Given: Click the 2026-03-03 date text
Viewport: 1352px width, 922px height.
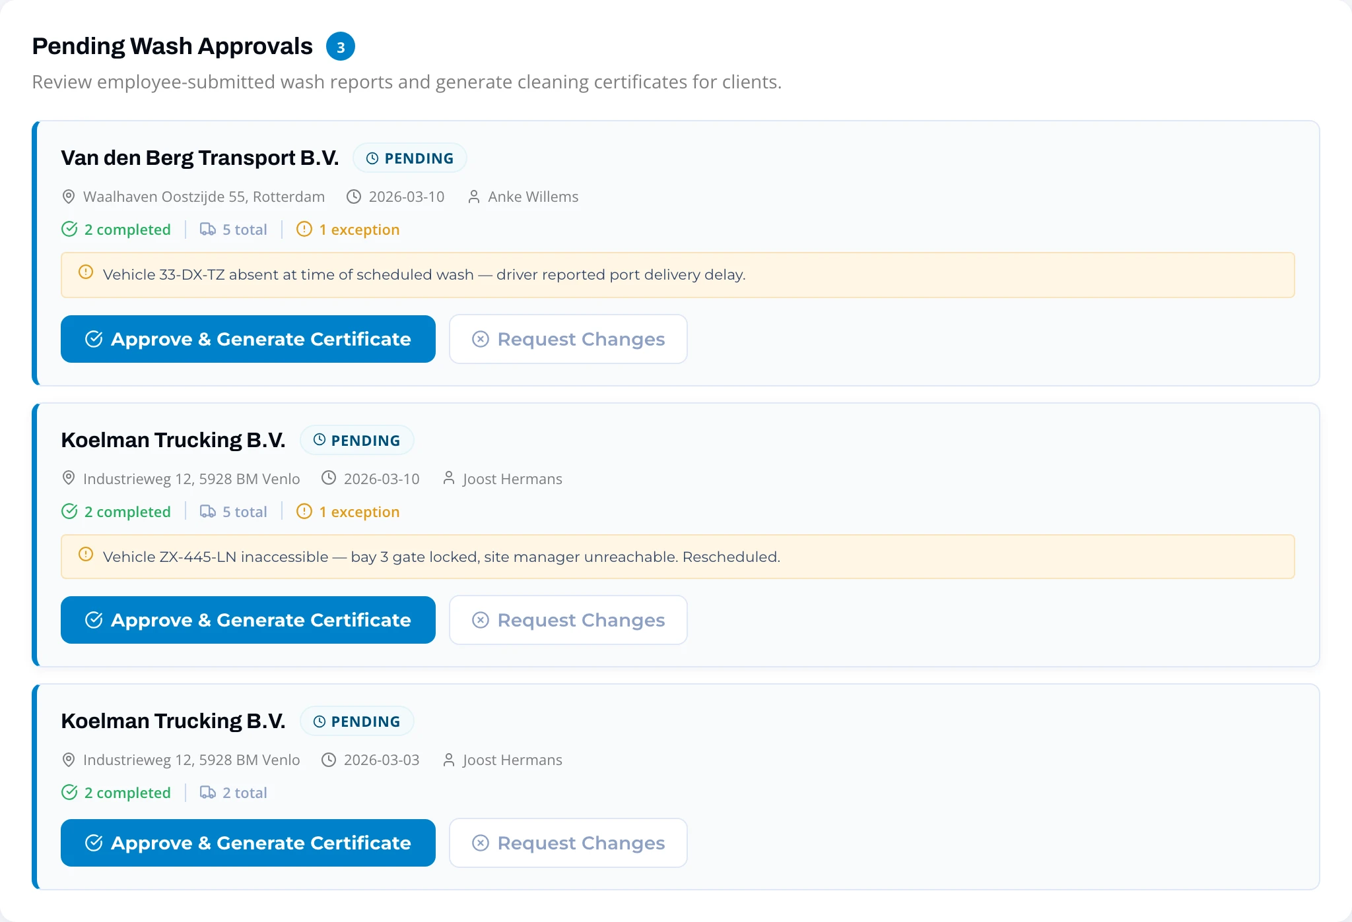Looking at the screenshot, I should point(382,760).
